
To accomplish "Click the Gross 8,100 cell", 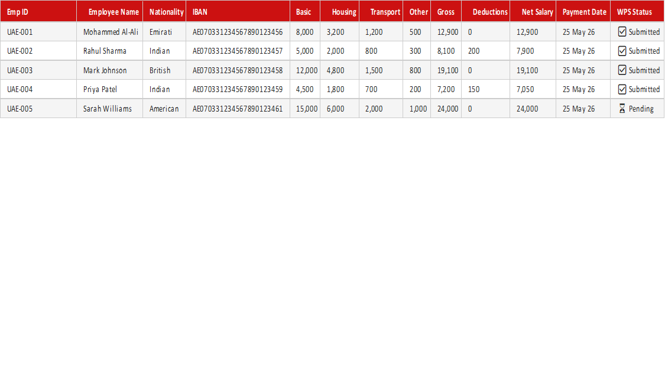I will pos(446,51).
